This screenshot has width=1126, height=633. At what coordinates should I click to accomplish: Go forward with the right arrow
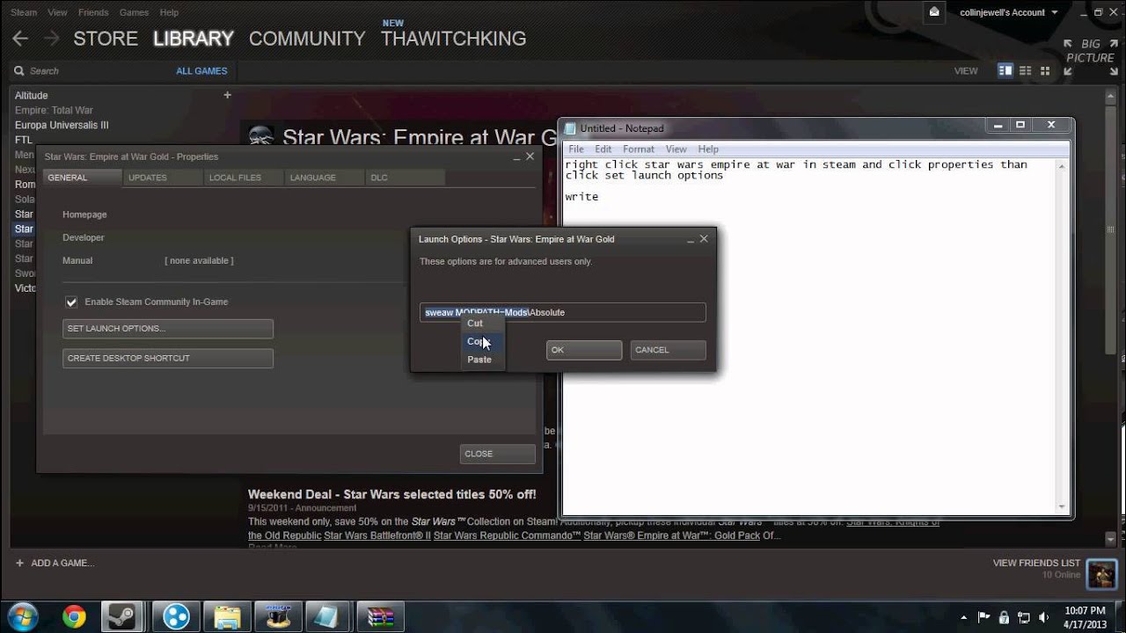coord(51,39)
